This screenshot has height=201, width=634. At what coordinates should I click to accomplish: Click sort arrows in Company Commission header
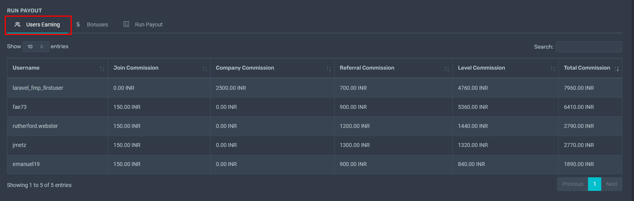click(x=328, y=69)
